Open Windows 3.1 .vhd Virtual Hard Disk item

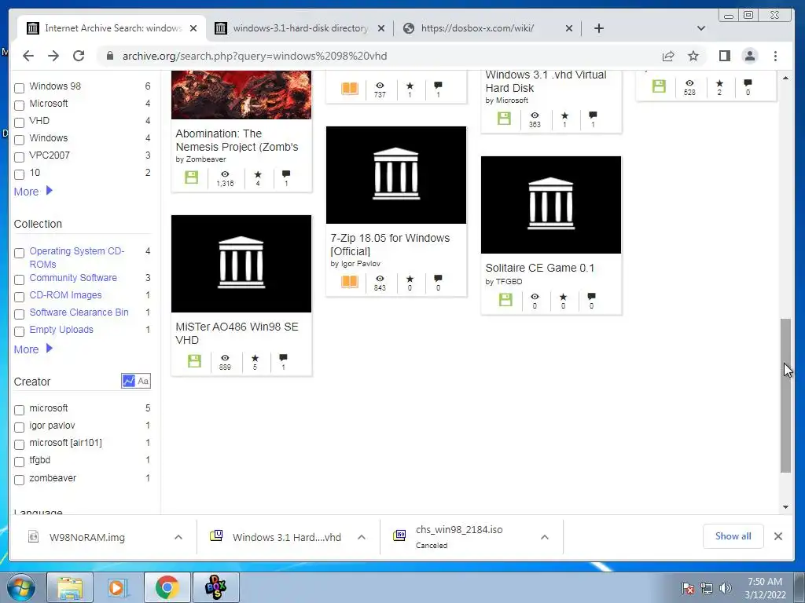546,82
